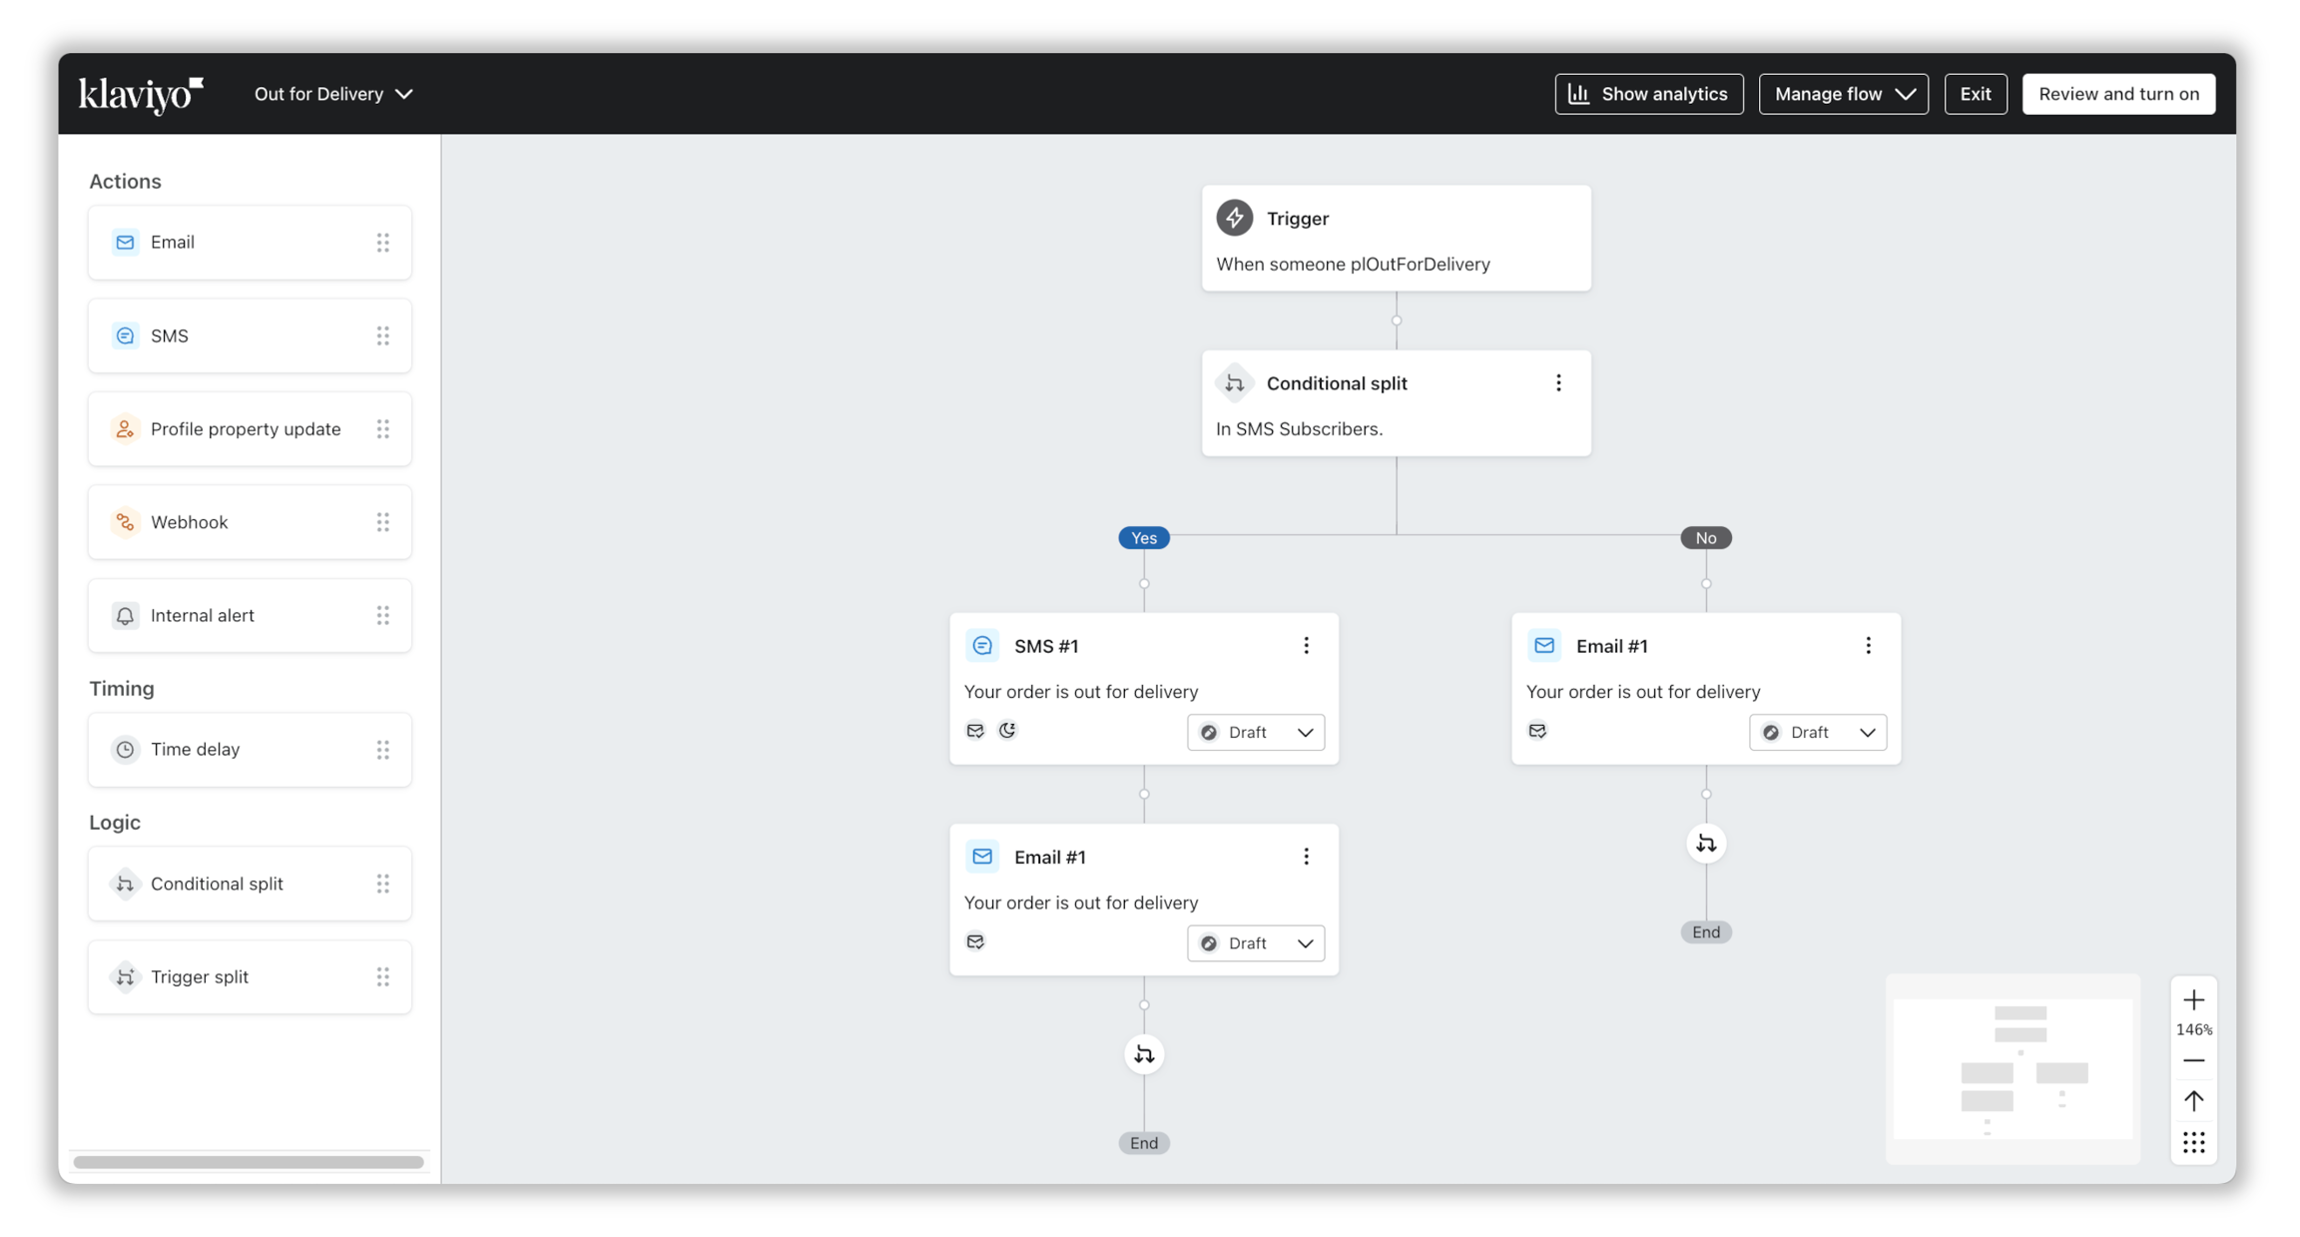This screenshot has height=1237, width=2300.
Task: Open the kebab menu on Email #1 card
Action: pos(1868,645)
